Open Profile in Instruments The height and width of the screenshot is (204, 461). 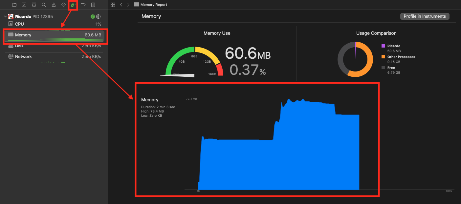[425, 16]
